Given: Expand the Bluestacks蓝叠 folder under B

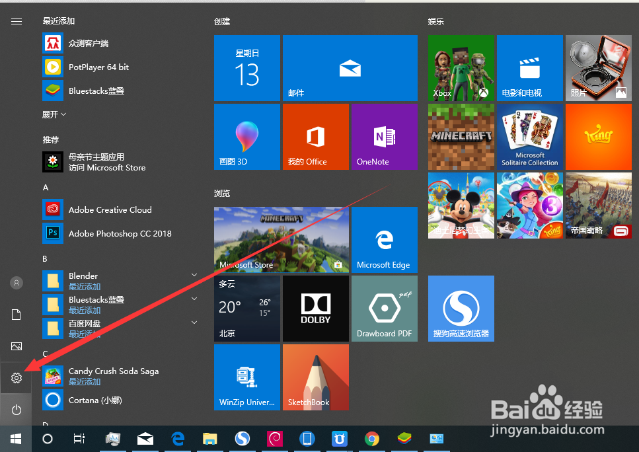Looking at the screenshot, I should pyautogui.click(x=120, y=305).
